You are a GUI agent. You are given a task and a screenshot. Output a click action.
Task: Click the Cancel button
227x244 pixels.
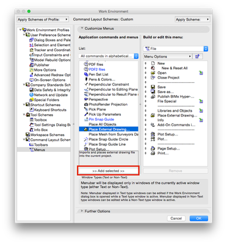tap(176, 218)
